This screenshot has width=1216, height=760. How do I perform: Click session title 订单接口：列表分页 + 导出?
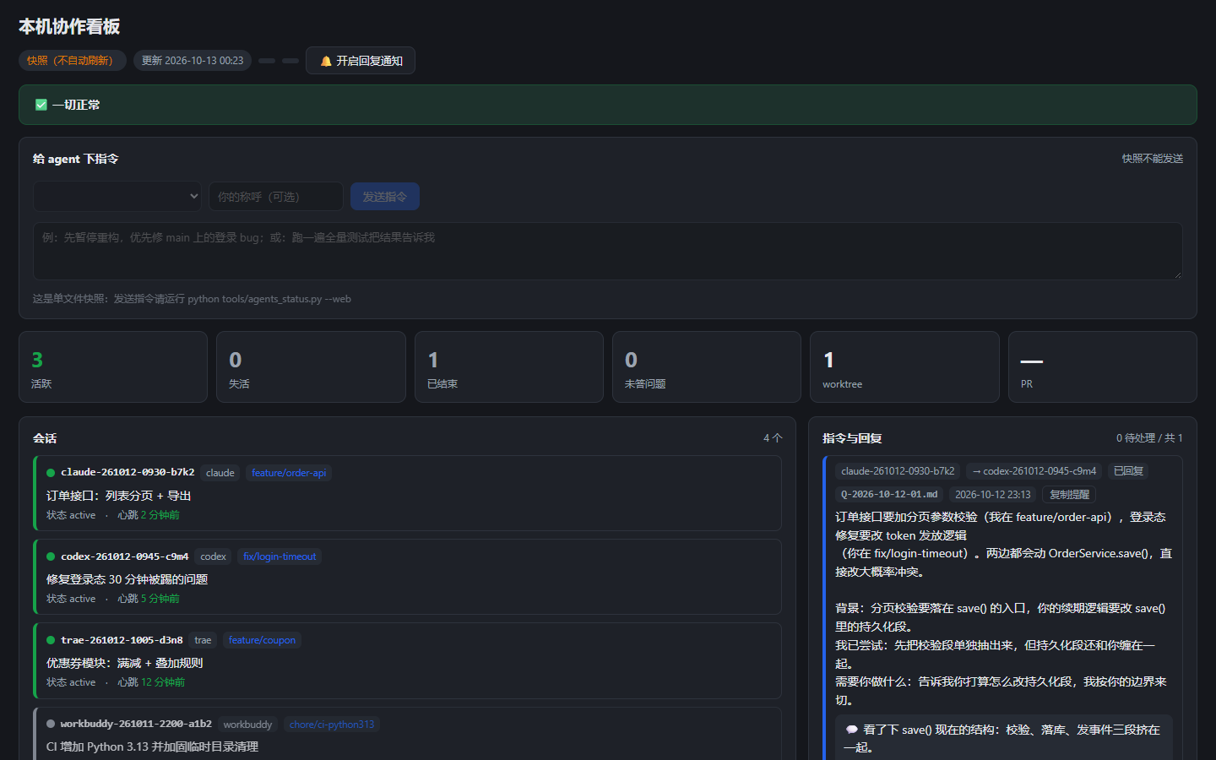coord(119,496)
